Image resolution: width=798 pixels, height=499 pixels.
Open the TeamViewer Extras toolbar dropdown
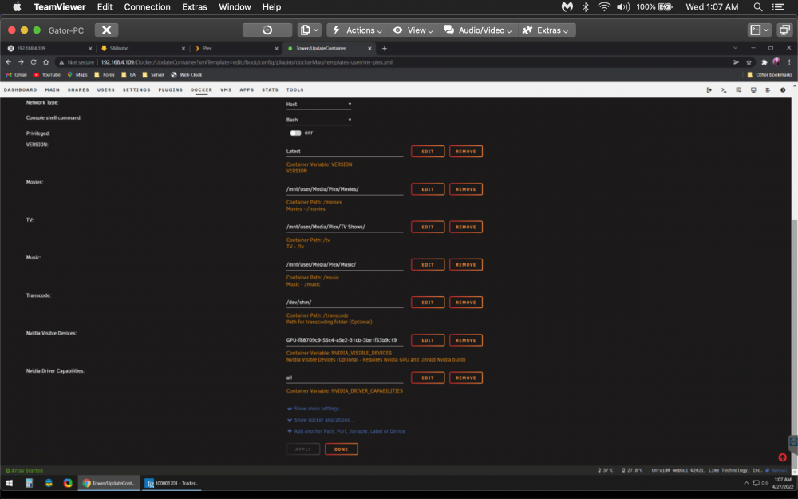pyautogui.click(x=547, y=30)
